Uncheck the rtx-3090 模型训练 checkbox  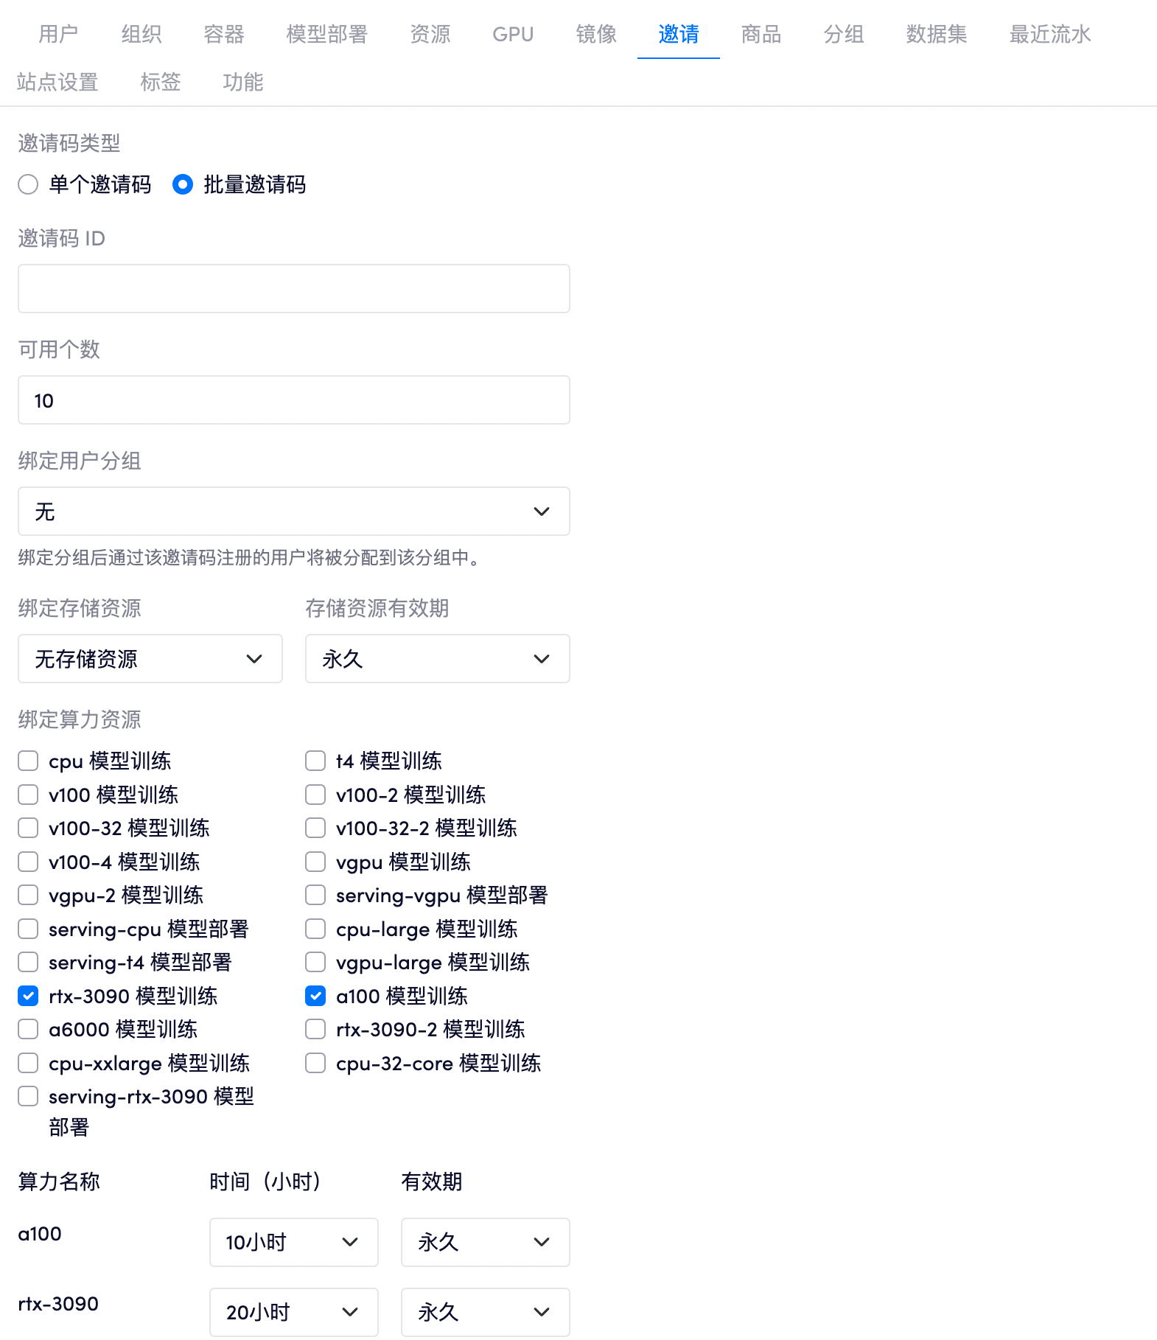coord(28,997)
